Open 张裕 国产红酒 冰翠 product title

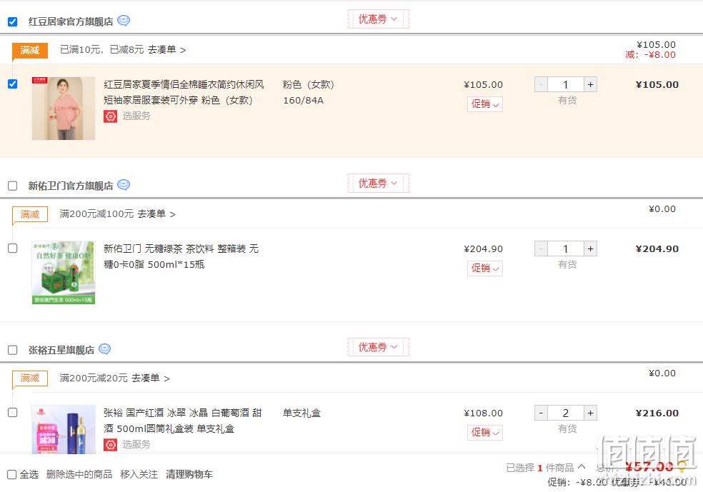182,421
